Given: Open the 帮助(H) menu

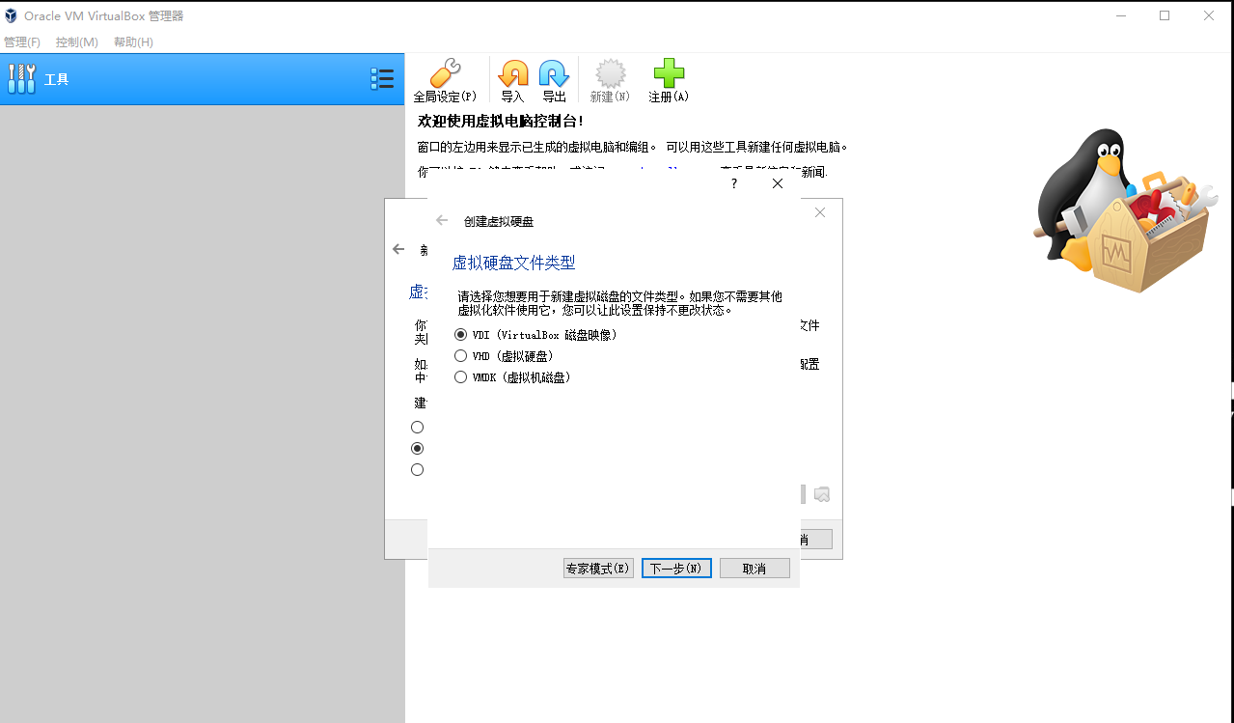Looking at the screenshot, I should [x=132, y=42].
